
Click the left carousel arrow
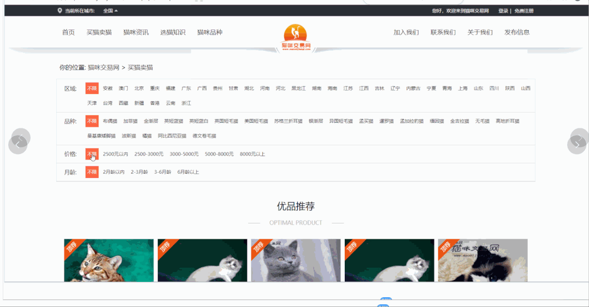tap(19, 143)
